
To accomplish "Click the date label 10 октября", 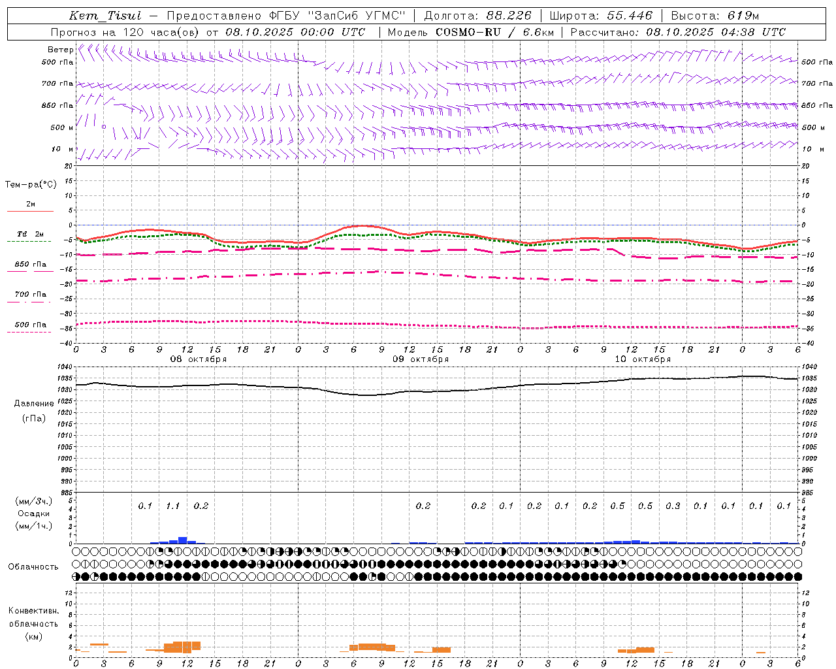I will tap(643, 359).
